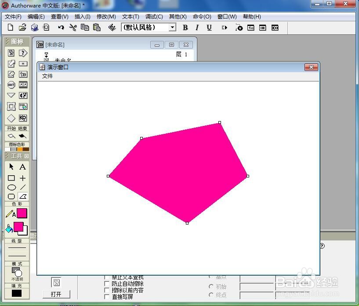Select the Digital Movie icon in palette
This screenshot has height=306, width=359.
point(23,85)
